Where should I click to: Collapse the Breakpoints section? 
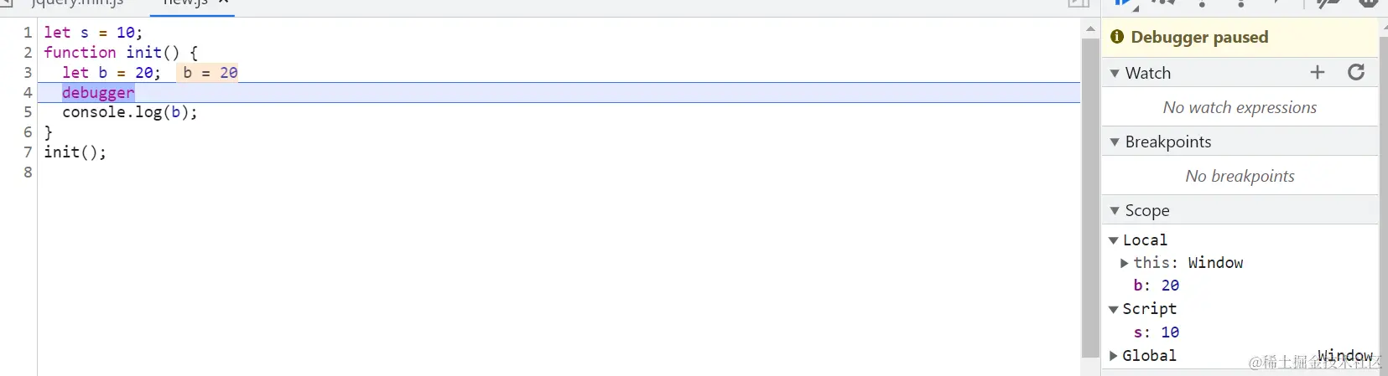pos(1115,142)
